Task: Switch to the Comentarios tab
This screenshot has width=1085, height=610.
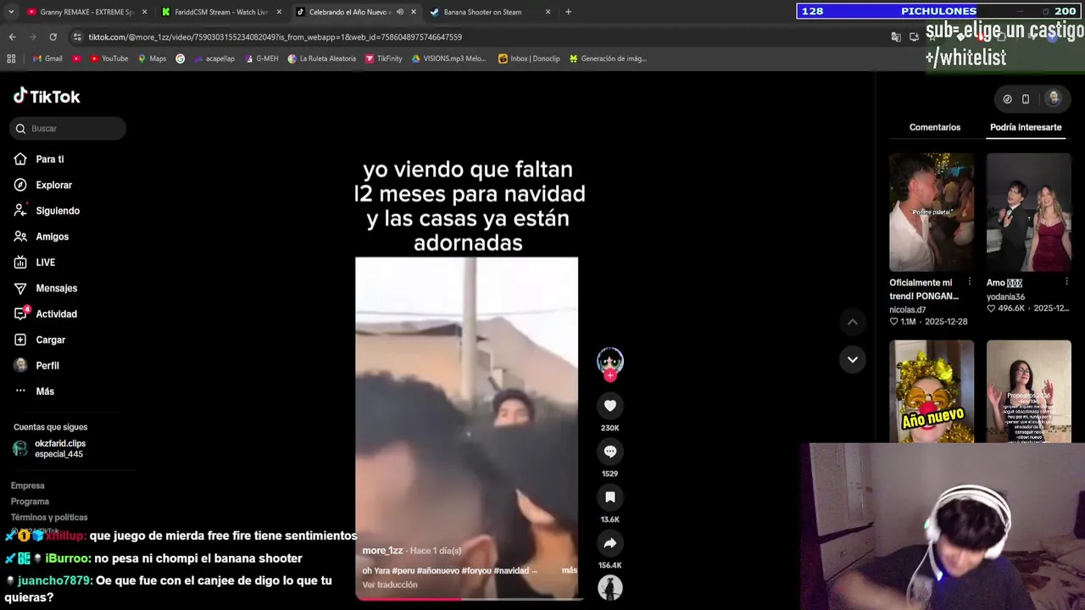Action: pyautogui.click(x=935, y=127)
